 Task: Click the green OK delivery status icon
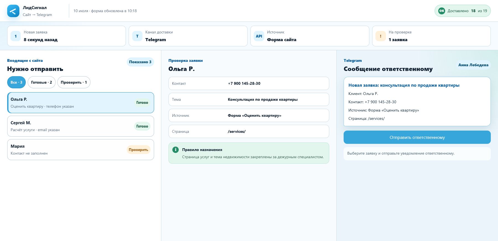[x=442, y=11]
